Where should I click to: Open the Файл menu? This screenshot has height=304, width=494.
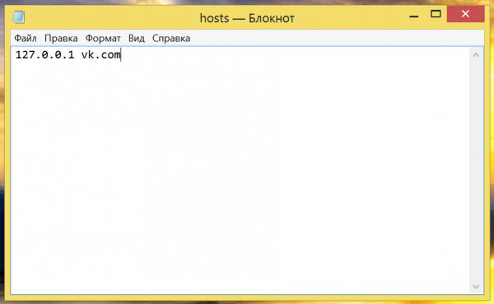point(26,39)
